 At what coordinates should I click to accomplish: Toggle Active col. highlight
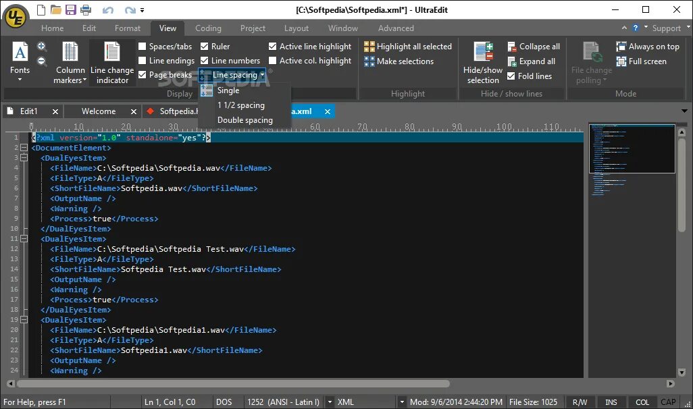click(311, 60)
